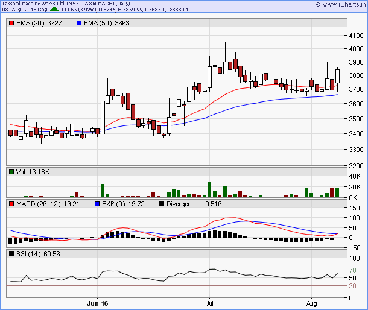Click the green up-triangle change indicator
The width and height of the screenshot is (368, 310).
[x=54, y=10]
